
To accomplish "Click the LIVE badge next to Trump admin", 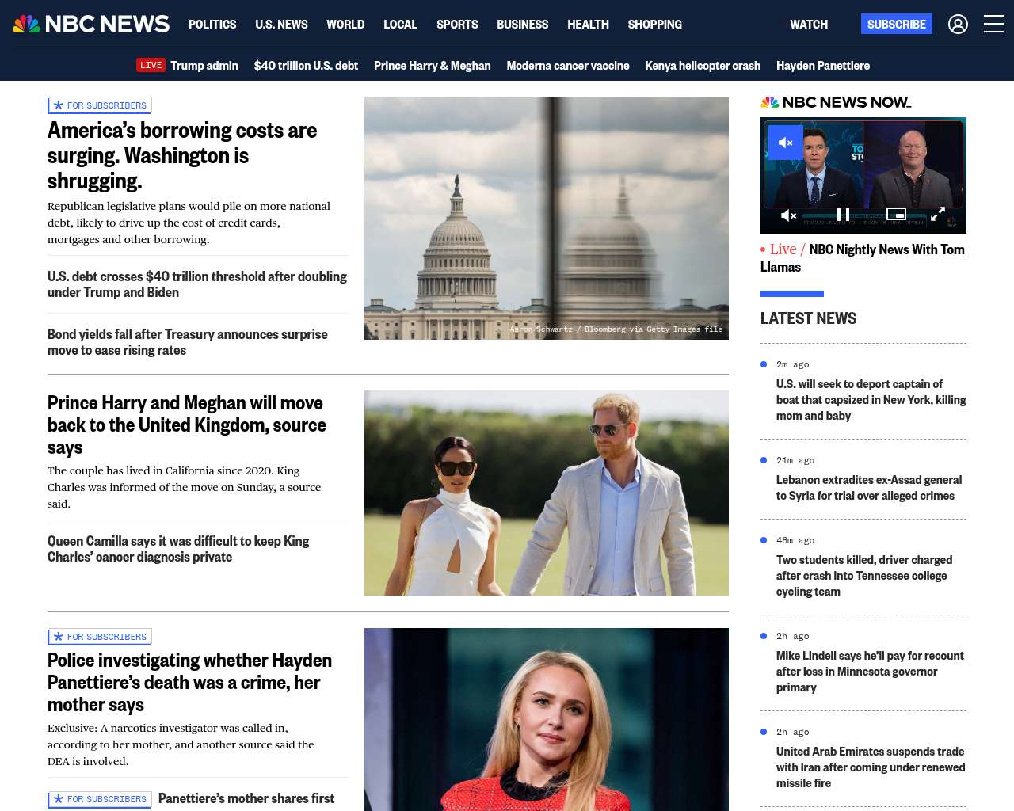I will tap(151, 65).
